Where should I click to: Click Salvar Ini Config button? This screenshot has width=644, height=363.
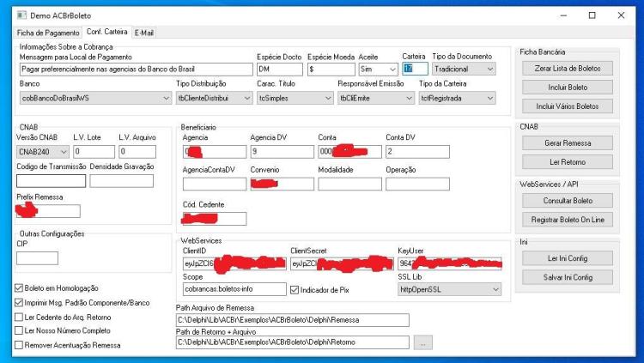pos(568,277)
